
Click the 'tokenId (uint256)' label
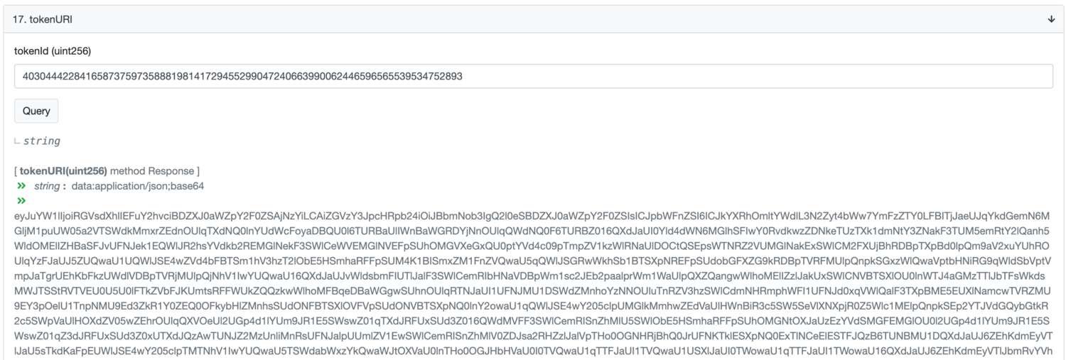tap(53, 51)
